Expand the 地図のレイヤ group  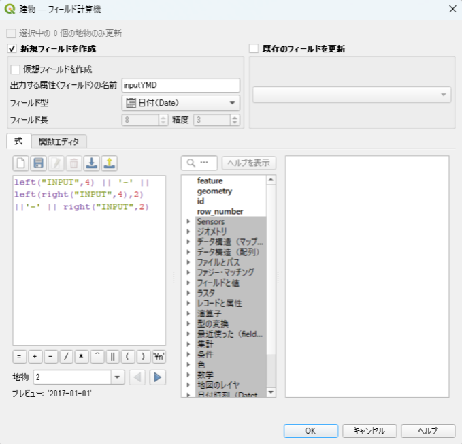pyautogui.click(x=188, y=385)
